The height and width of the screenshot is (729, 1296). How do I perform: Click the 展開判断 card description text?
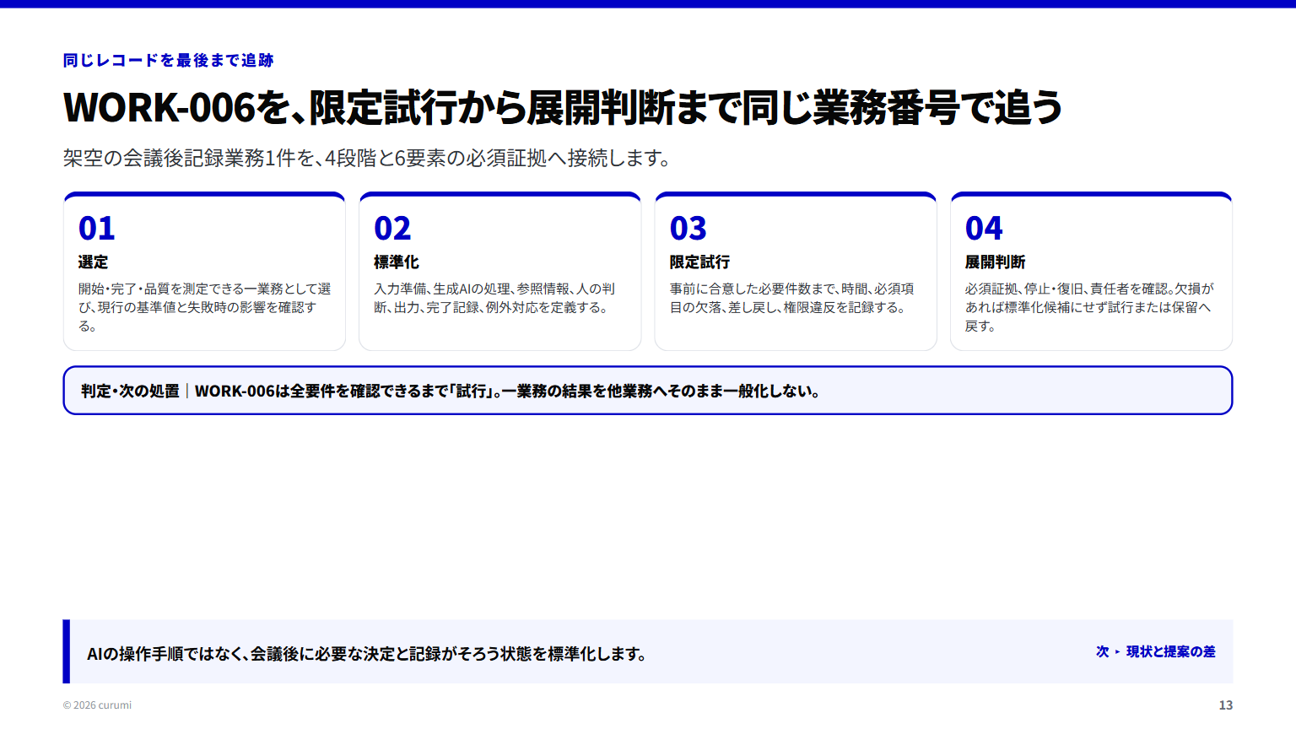point(1089,307)
